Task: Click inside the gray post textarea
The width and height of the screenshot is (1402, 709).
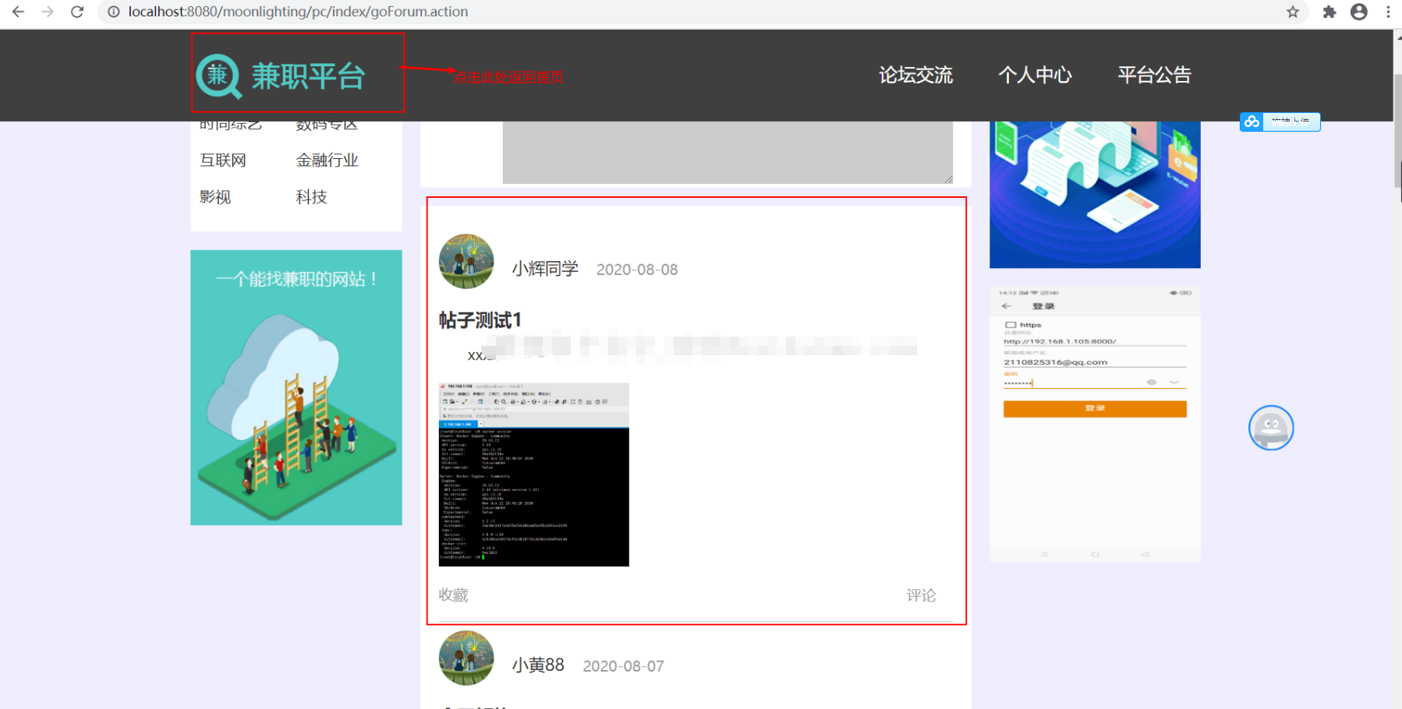Action: pyautogui.click(x=728, y=153)
